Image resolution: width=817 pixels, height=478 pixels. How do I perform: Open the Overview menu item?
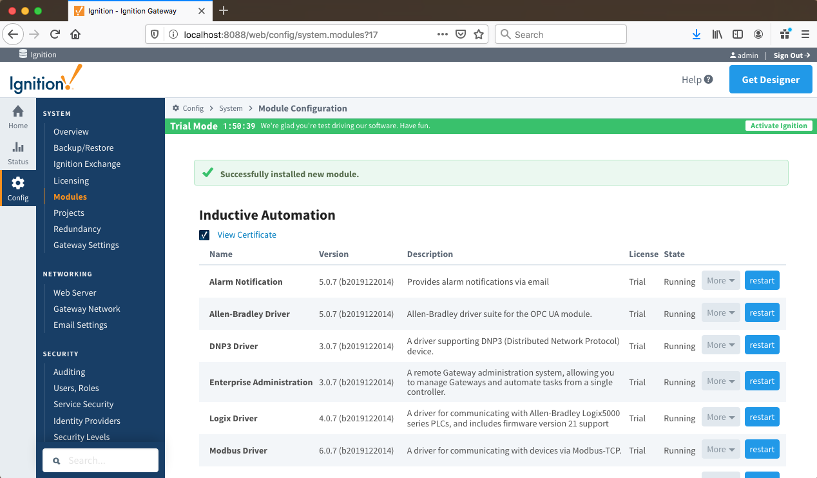tap(71, 131)
